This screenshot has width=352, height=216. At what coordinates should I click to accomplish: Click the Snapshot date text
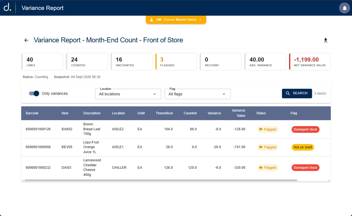[77, 77]
